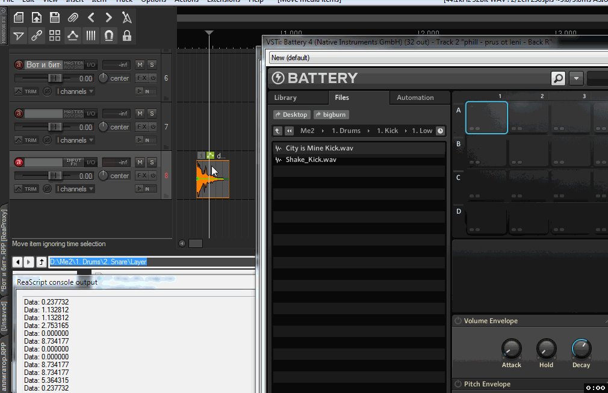Jump to bigburn location in Battery
608x393 pixels.
tap(331, 115)
